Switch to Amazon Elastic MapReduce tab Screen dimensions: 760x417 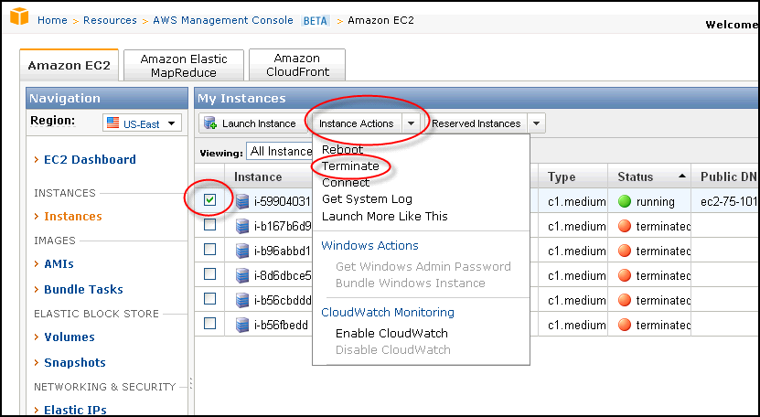tap(184, 66)
